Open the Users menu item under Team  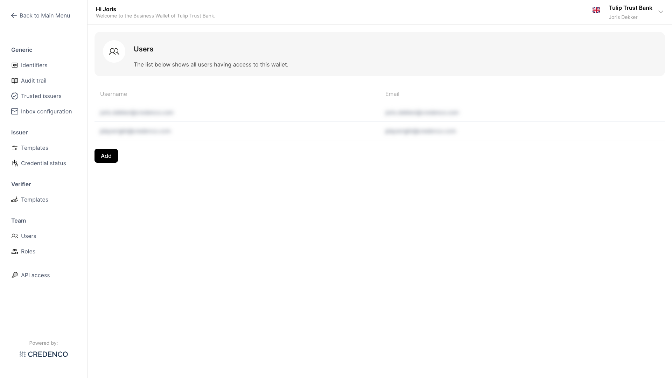tap(28, 236)
